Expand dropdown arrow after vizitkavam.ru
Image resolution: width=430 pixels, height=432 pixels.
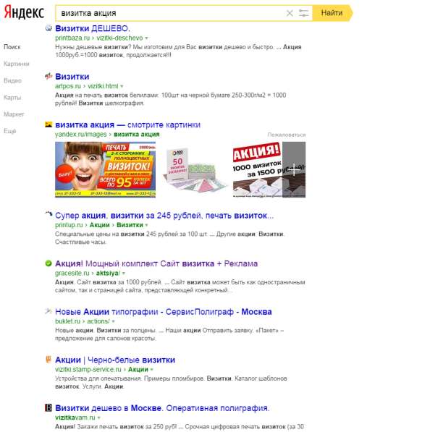point(98,418)
